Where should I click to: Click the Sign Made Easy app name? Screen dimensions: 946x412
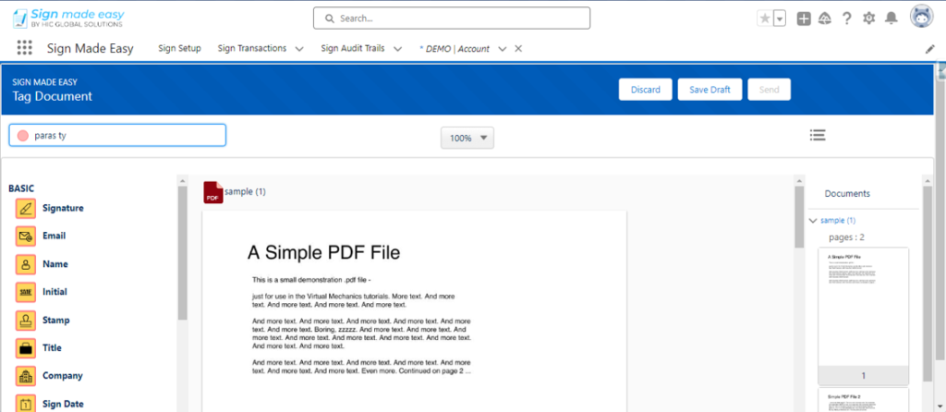point(91,49)
